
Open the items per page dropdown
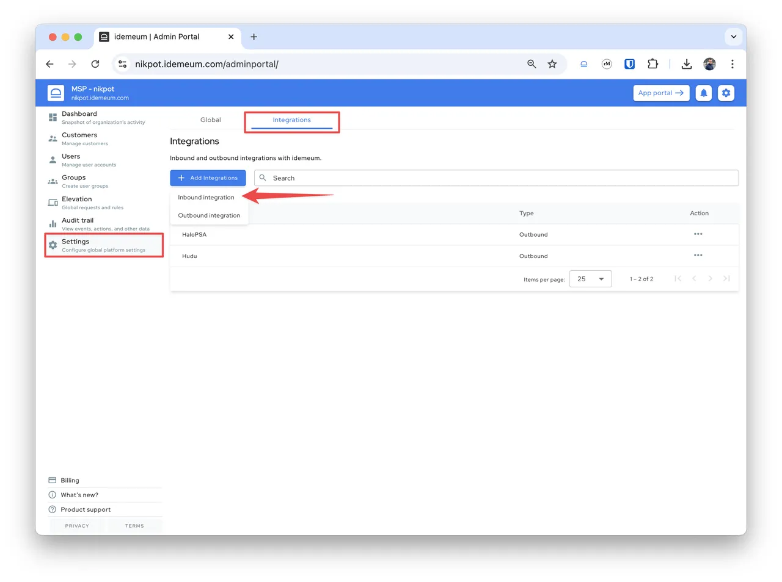pos(590,279)
